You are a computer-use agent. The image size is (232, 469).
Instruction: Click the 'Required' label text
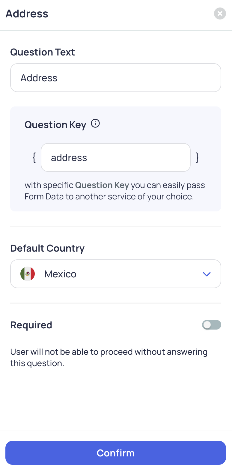[31, 325]
